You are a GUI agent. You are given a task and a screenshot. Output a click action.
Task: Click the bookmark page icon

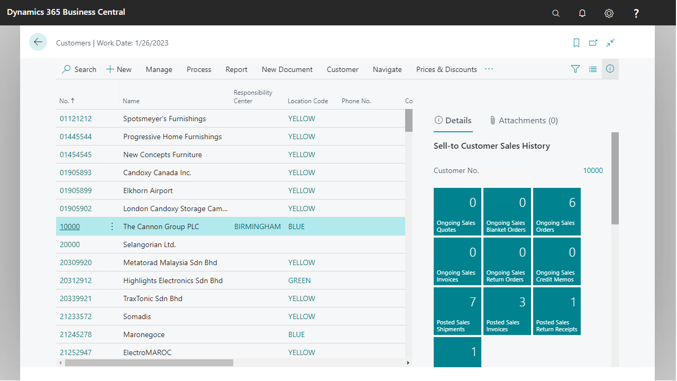[577, 43]
